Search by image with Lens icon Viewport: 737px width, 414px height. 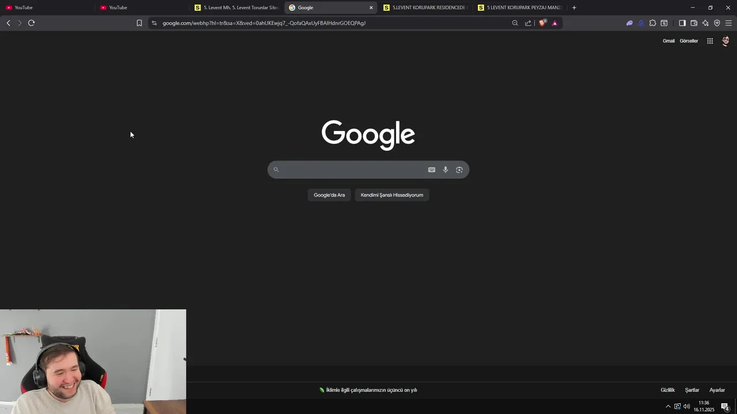459,170
